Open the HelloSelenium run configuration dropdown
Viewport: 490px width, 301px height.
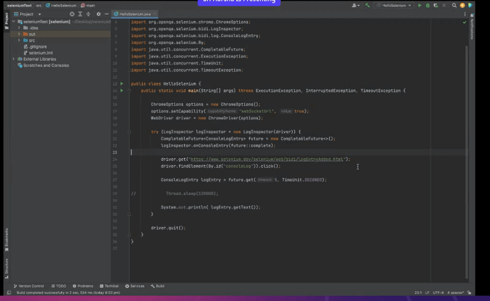[395, 5]
